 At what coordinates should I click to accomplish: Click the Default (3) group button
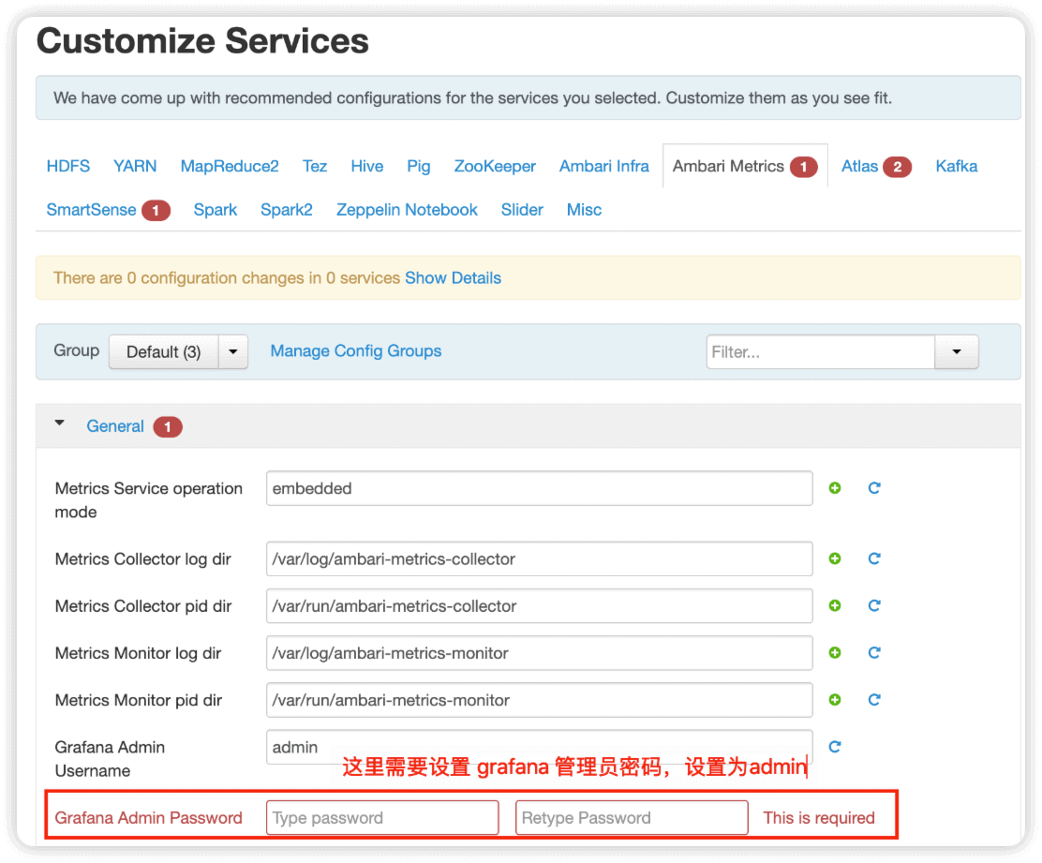pos(163,352)
